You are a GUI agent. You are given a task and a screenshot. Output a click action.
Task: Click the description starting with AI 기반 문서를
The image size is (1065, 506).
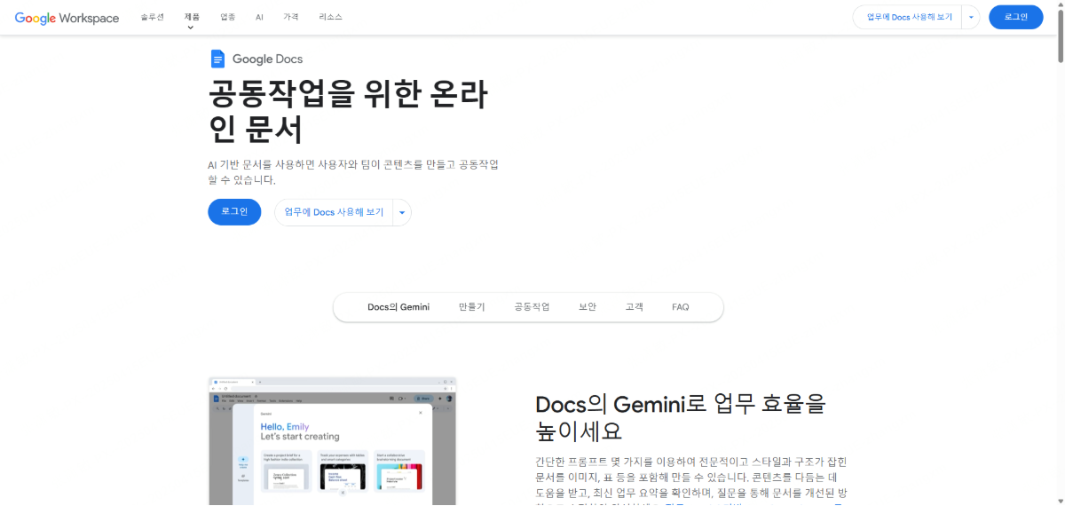click(x=353, y=172)
